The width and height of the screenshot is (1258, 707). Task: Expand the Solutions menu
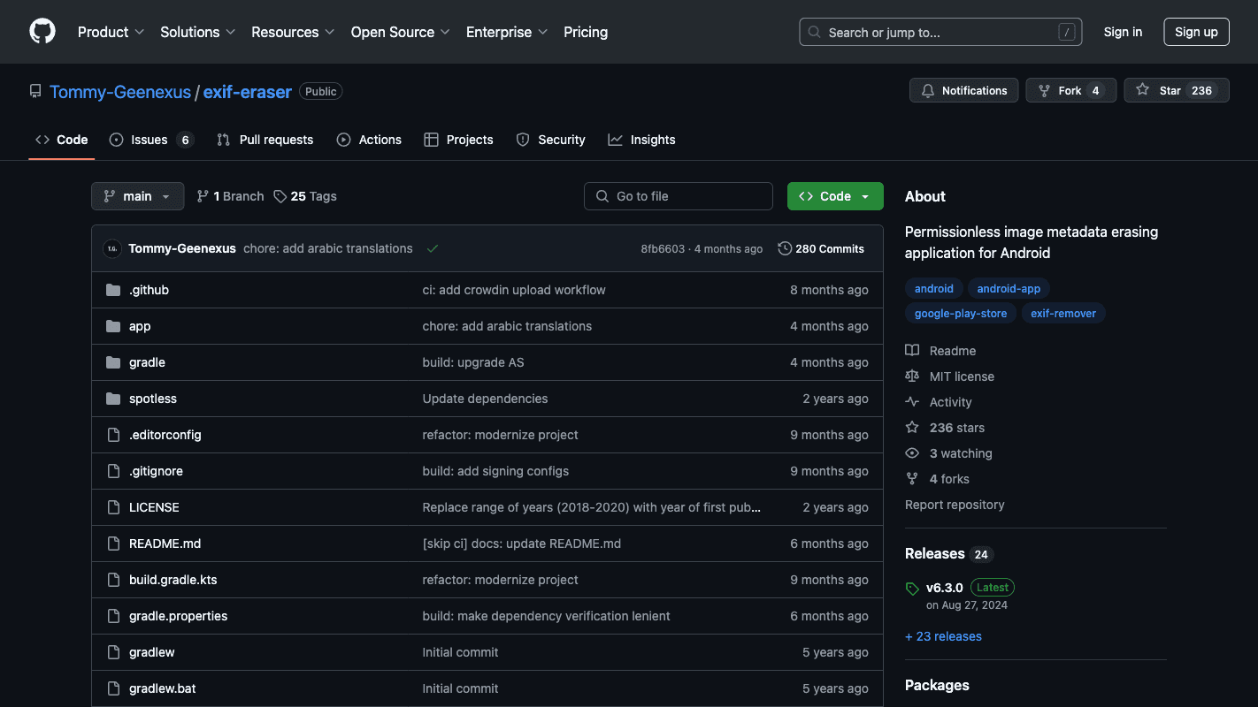click(197, 32)
